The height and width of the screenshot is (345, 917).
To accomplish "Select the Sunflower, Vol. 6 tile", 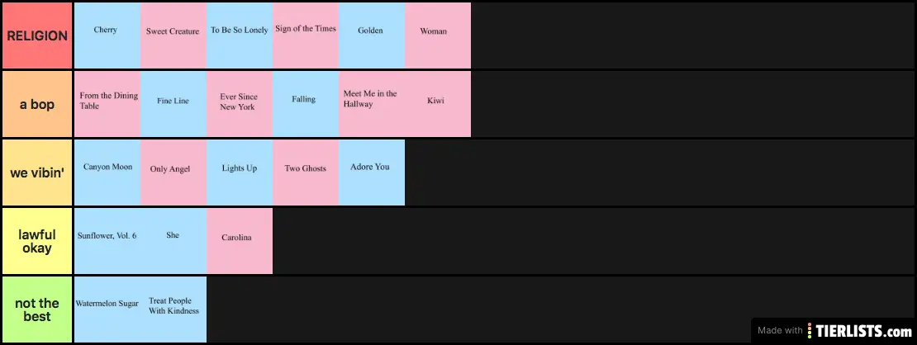I will (107, 241).
